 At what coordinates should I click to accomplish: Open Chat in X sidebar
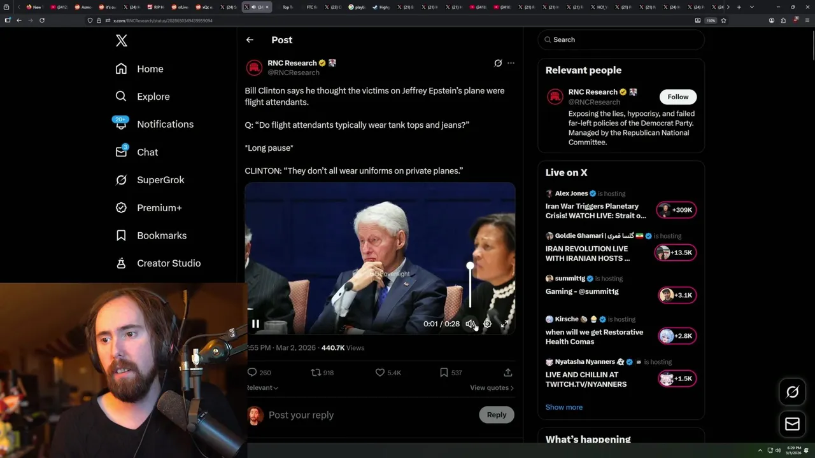coord(136,152)
